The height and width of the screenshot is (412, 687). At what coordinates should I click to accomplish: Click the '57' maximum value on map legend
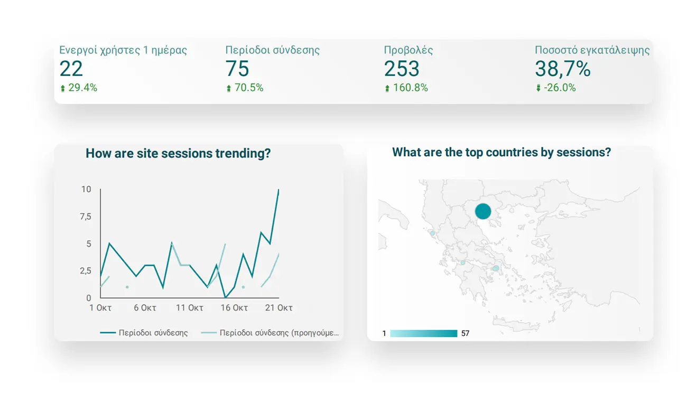coord(465,333)
